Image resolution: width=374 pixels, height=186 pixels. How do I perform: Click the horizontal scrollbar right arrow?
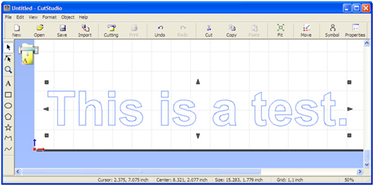point(360,171)
